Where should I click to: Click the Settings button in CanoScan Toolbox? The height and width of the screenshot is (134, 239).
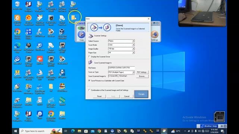pyautogui.click(x=155, y=35)
